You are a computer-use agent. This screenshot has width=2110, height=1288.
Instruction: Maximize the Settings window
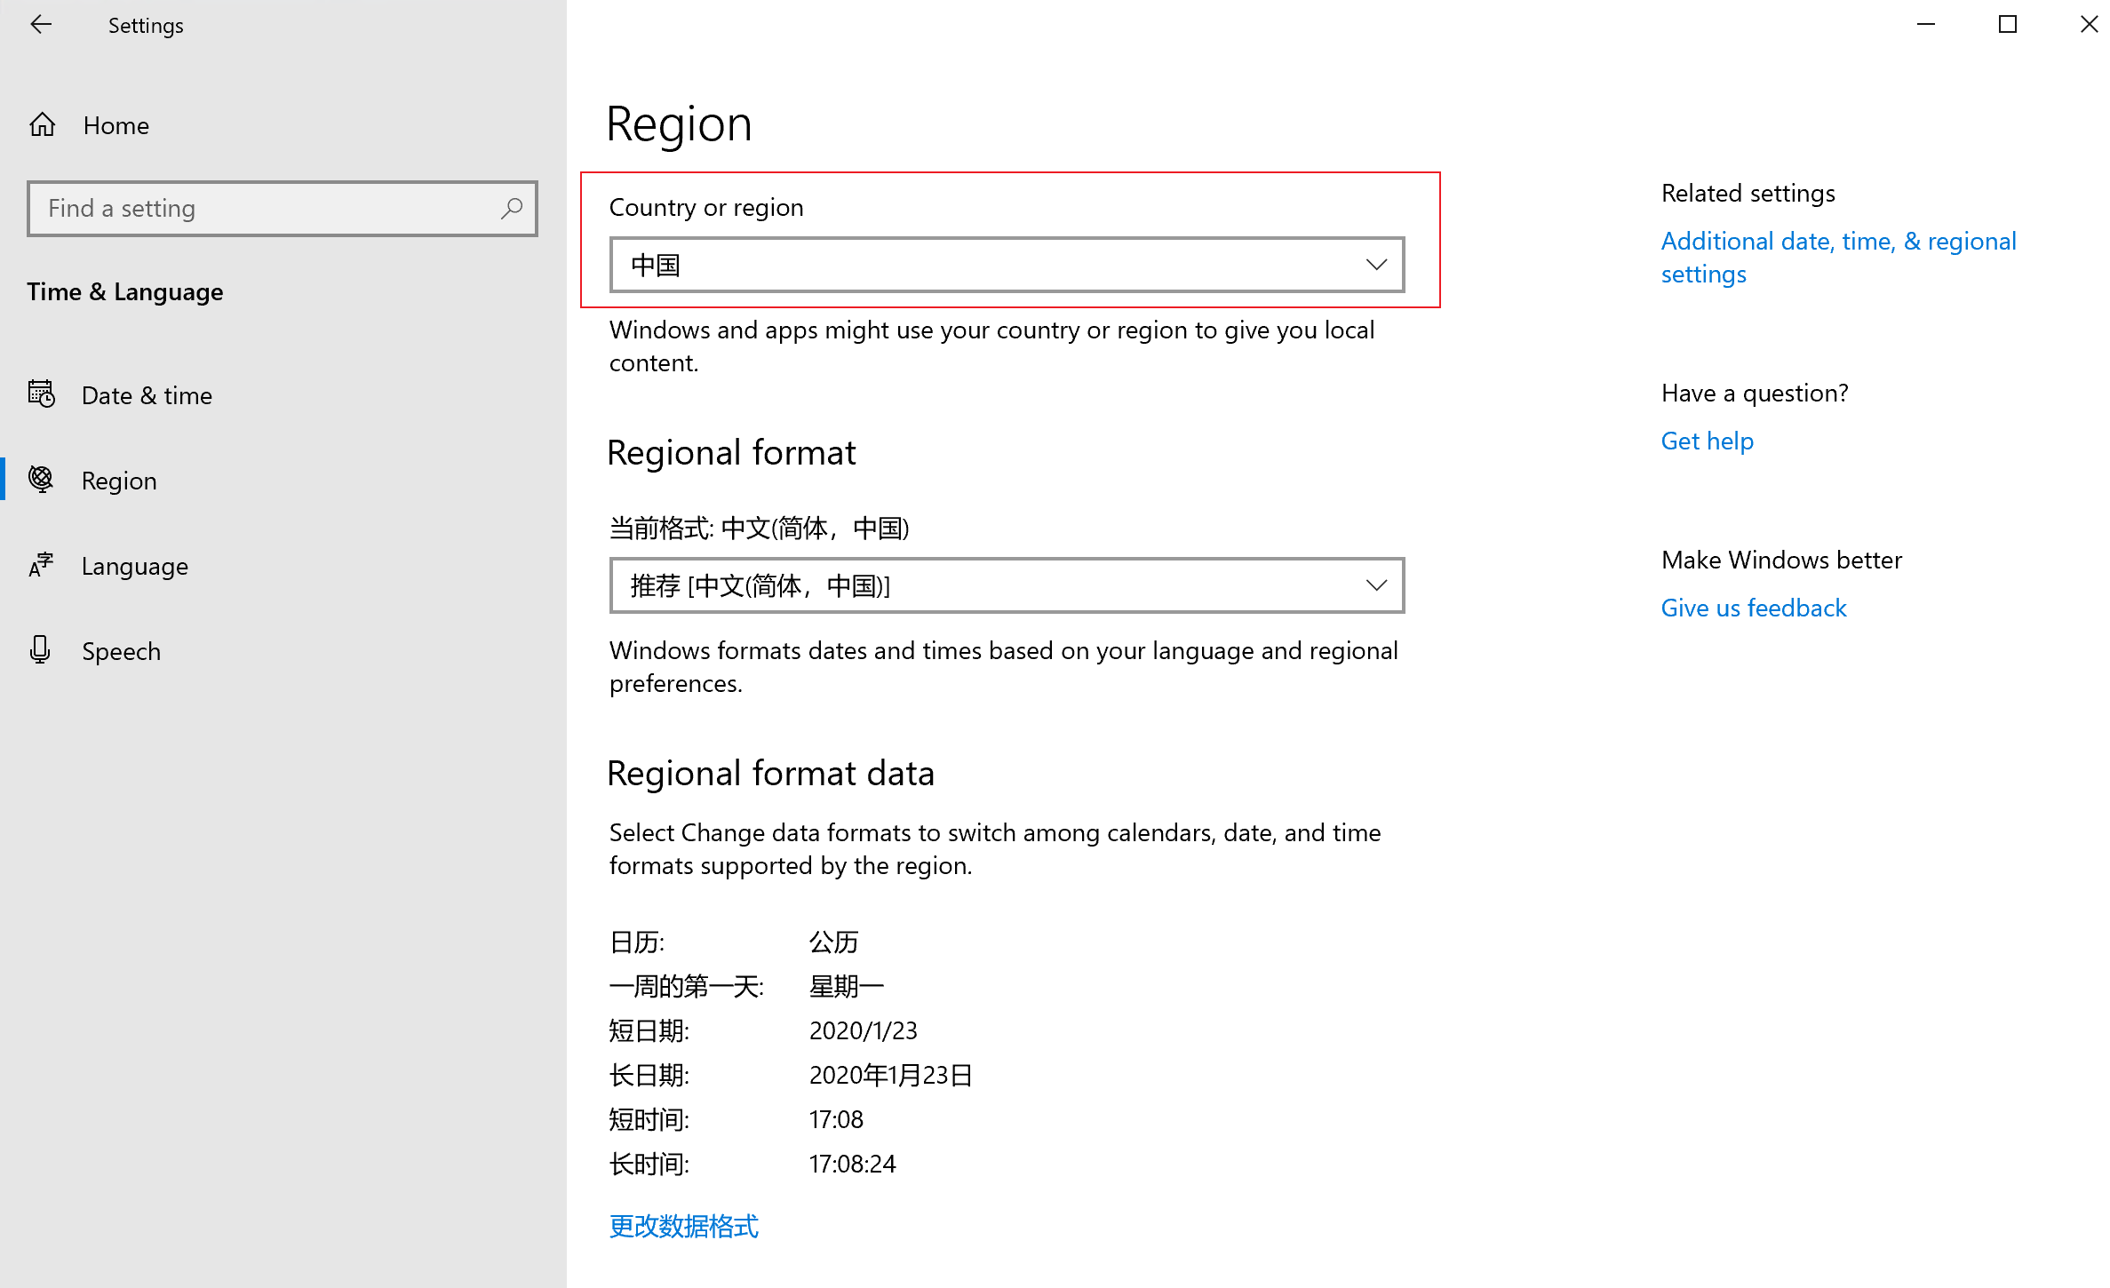(x=2007, y=25)
